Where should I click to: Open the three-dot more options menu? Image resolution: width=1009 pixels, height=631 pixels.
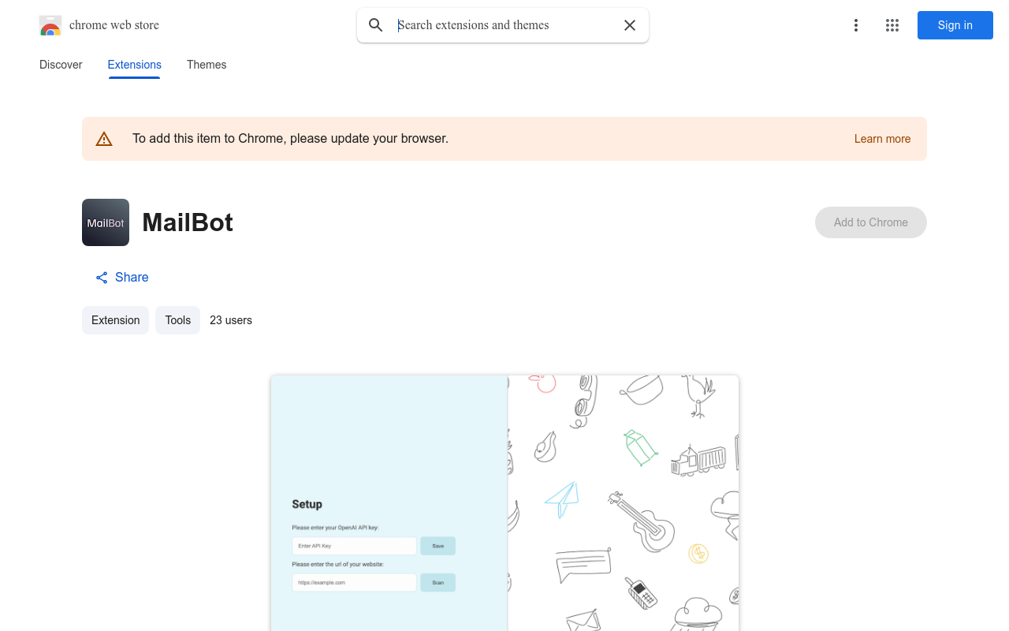(x=855, y=25)
